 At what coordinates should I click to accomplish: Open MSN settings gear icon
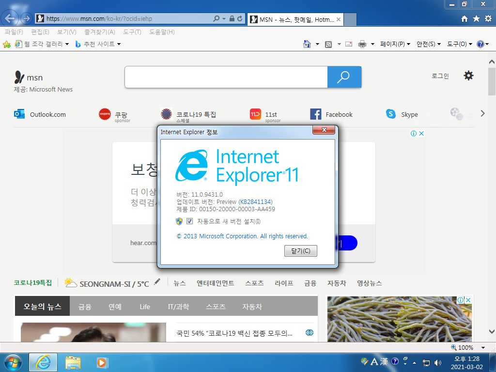pos(468,76)
